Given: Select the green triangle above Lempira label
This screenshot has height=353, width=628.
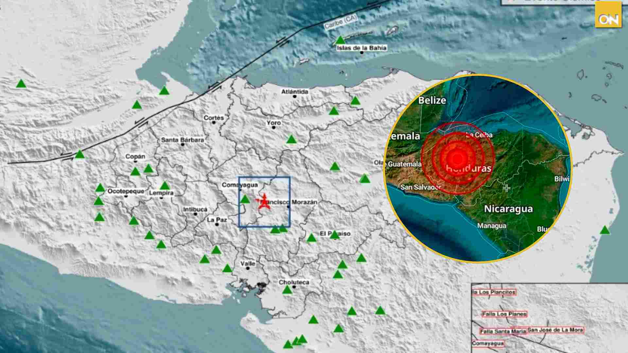Looking at the screenshot, I should click(165, 185).
